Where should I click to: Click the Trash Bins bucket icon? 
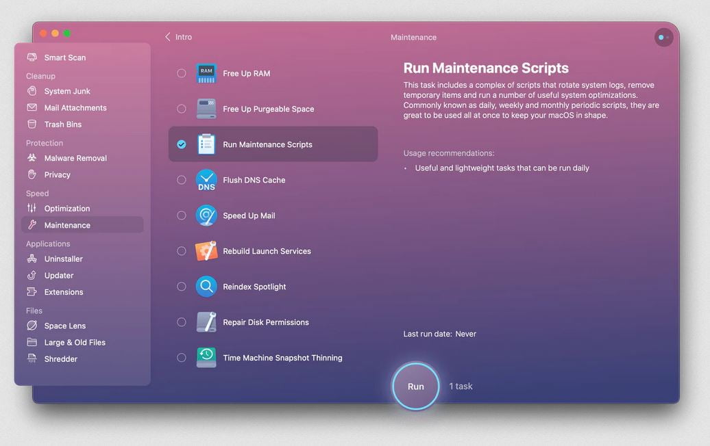point(32,124)
